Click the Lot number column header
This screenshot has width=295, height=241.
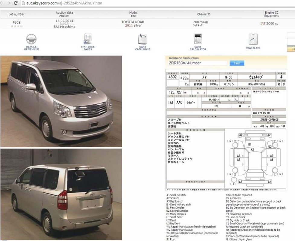tap(16, 14)
